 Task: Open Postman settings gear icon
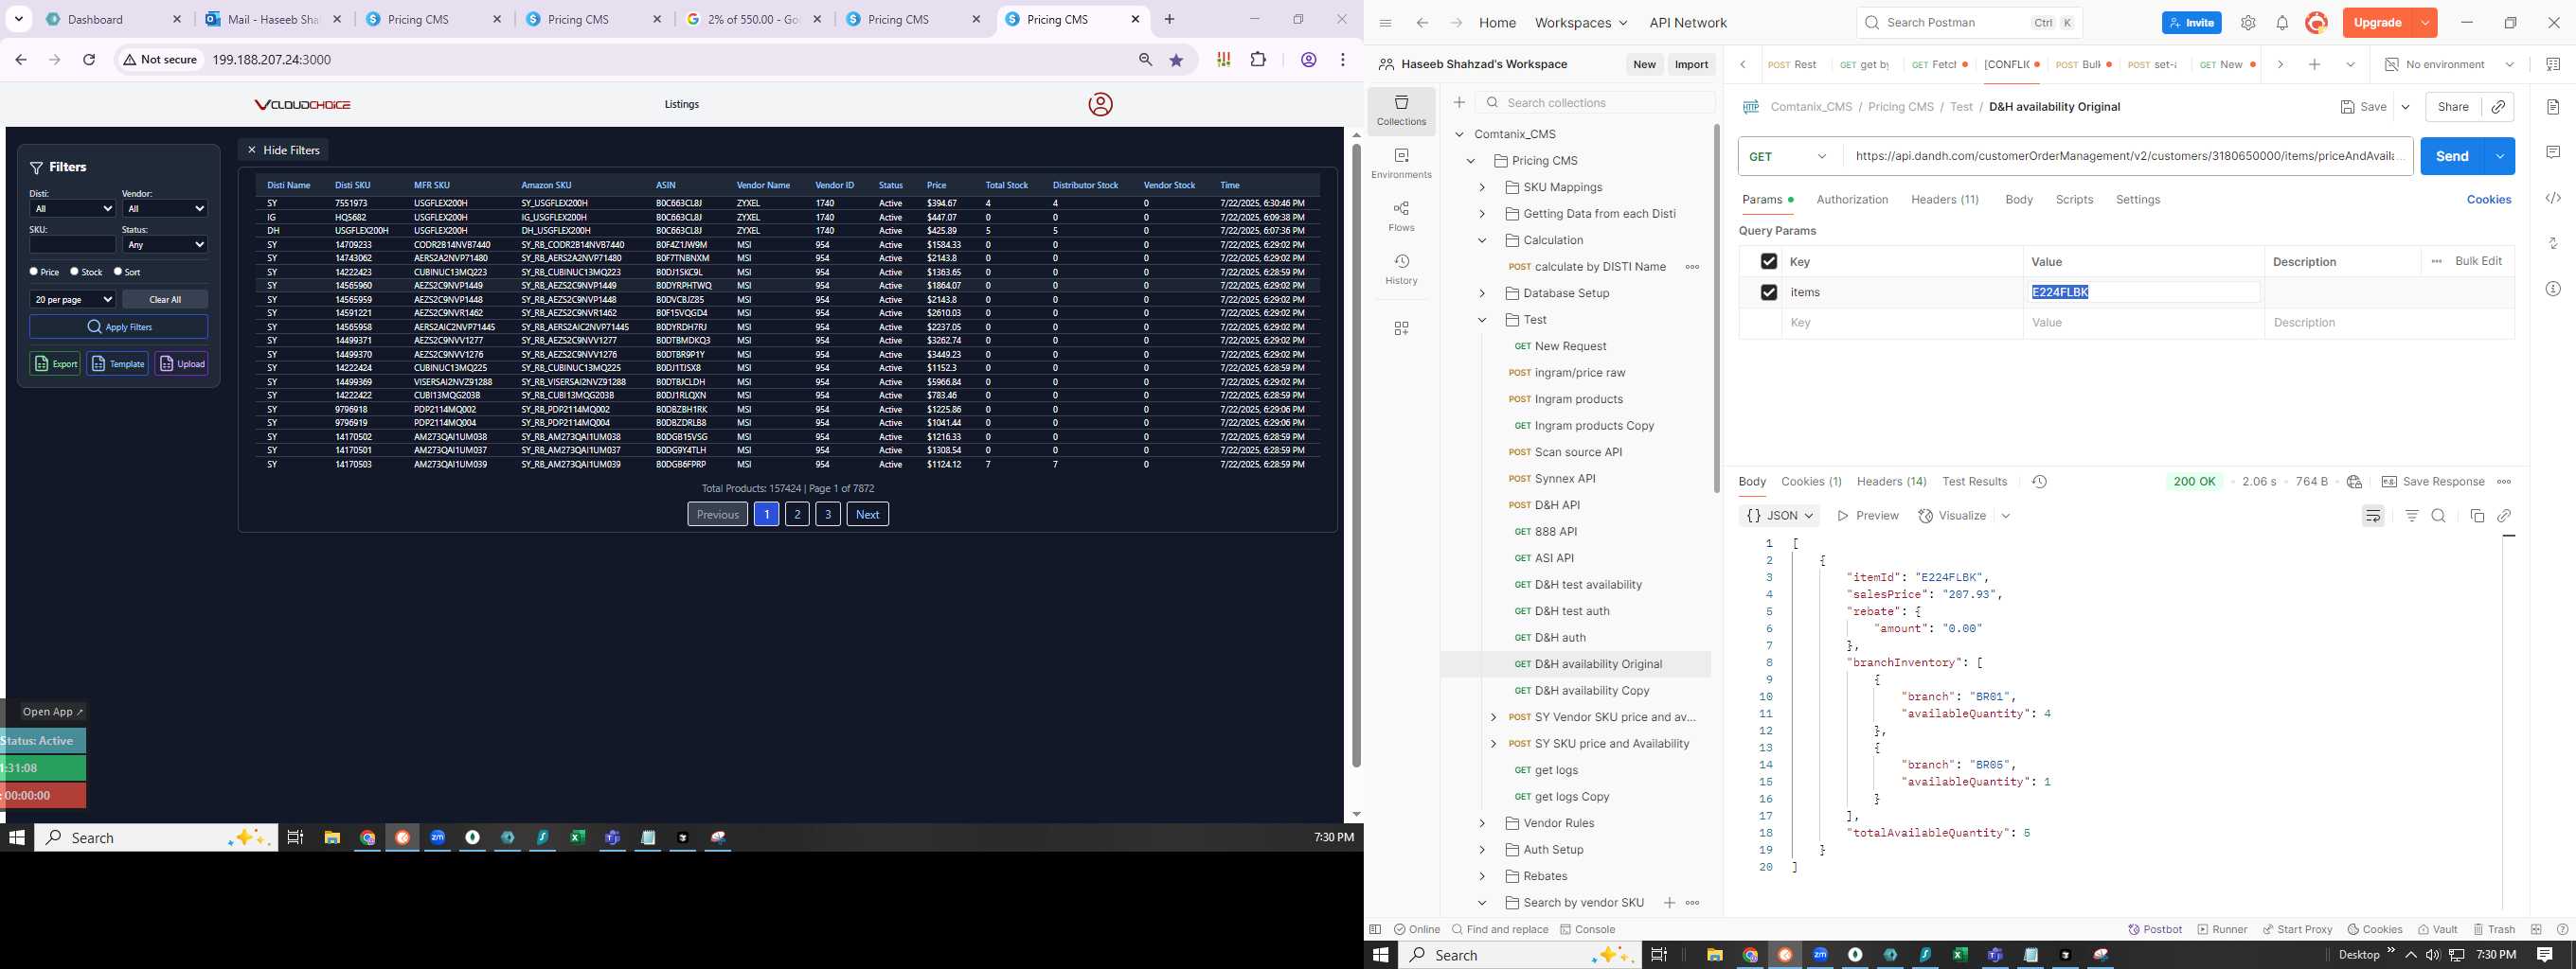pyautogui.click(x=2248, y=23)
